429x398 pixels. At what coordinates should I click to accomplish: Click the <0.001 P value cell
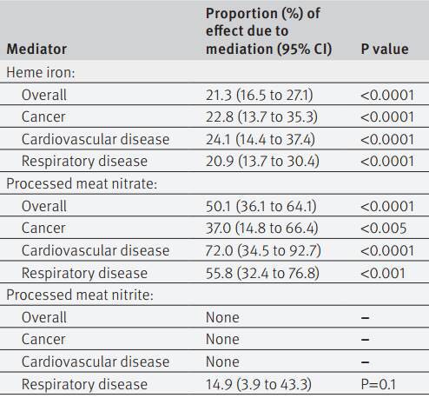coord(383,273)
